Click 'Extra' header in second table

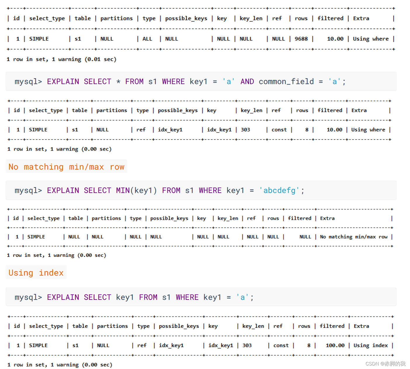[x=359, y=110]
